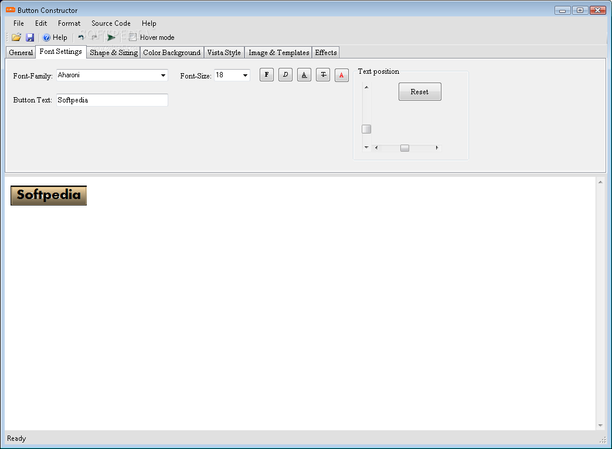Open the red font color picker

tap(342, 75)
